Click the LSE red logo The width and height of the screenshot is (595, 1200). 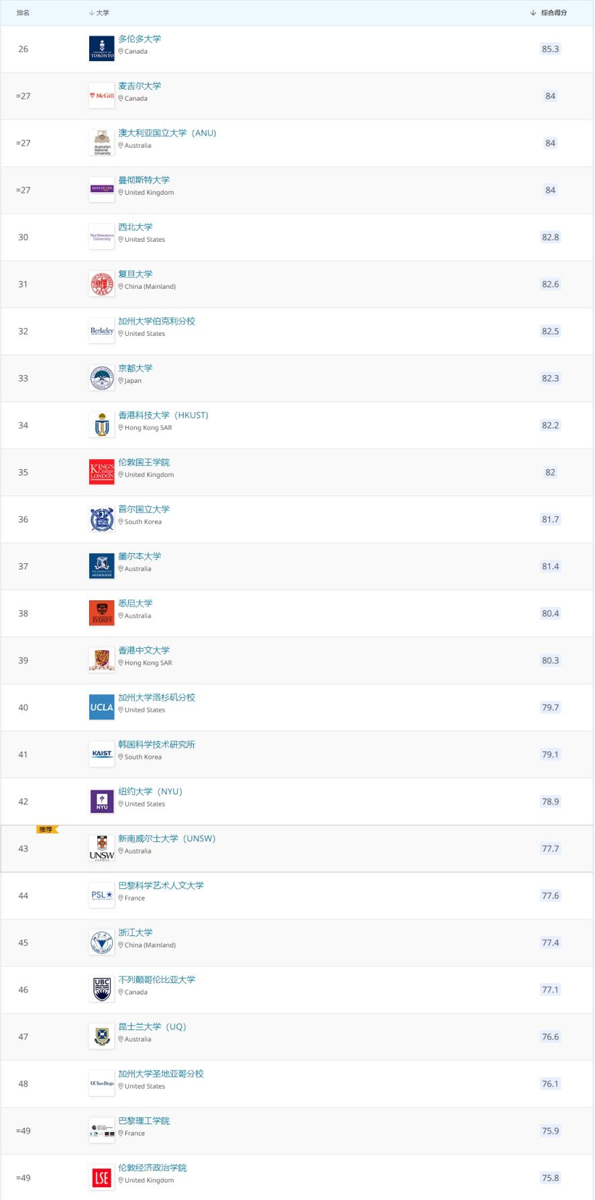(x=102, y=1176)
